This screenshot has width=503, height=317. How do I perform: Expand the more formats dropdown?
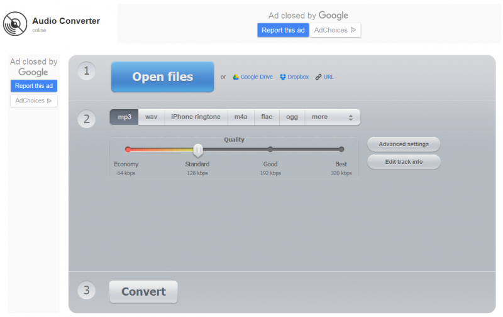333,117
